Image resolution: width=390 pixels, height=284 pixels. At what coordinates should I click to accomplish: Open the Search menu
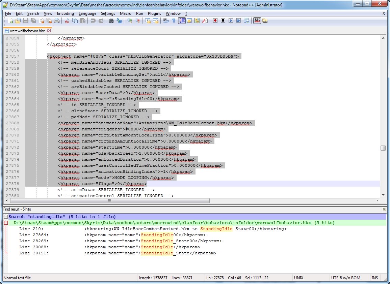point(33,13)
